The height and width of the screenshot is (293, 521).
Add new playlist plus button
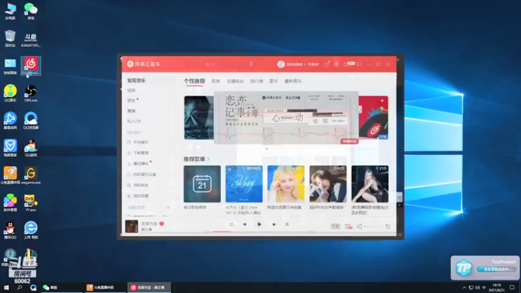coord(168,208)
